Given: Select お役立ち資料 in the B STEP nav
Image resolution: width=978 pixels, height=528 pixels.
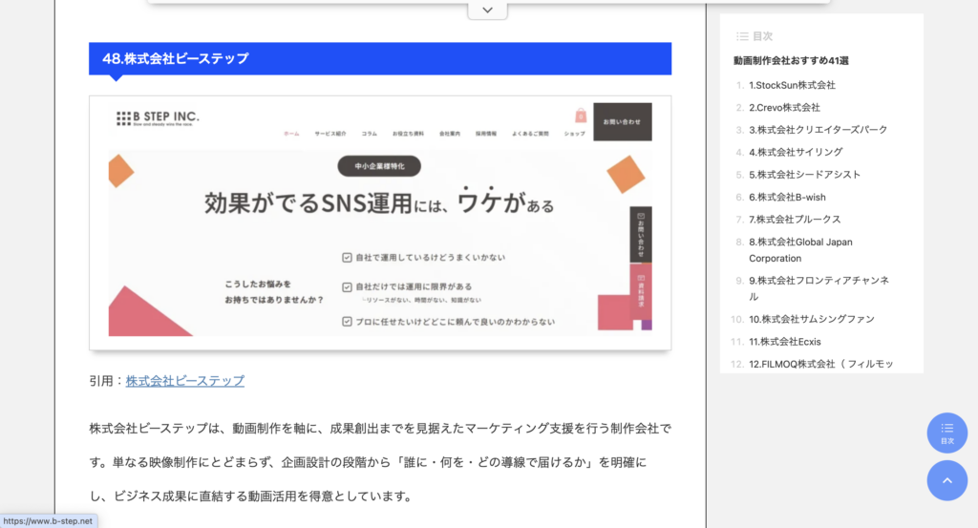Looking at the screenshot, I should (x=408, y=134).
